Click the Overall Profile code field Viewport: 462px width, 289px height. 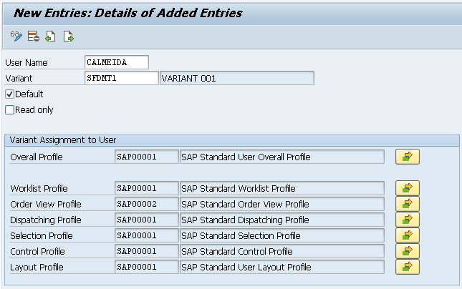pos(146,157)
